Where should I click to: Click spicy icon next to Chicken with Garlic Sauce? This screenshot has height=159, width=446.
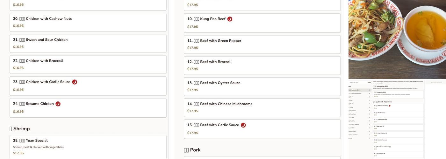coord(75,82)
